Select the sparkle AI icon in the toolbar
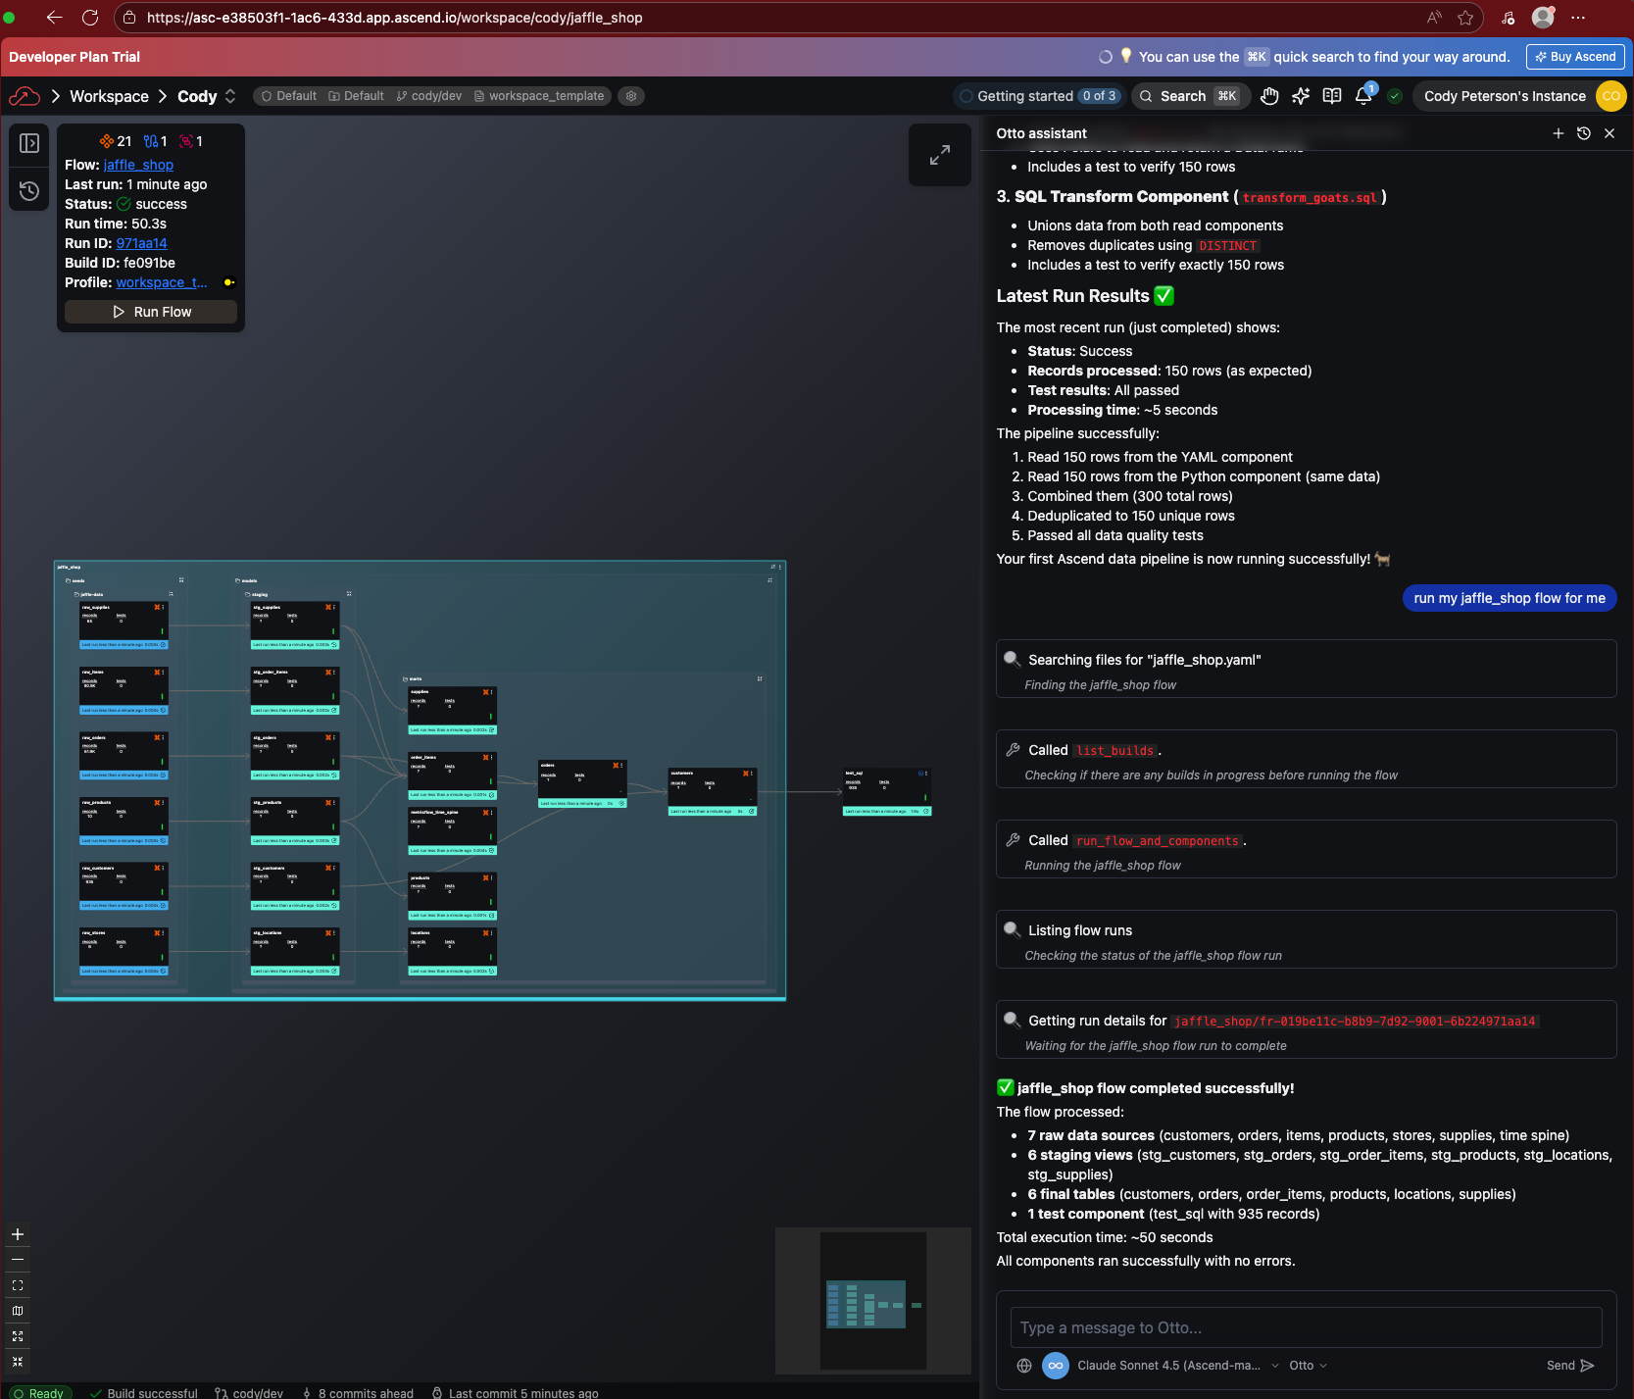The height and width of the screenshot is (1399, 1634). click(x=1300, y=96)
